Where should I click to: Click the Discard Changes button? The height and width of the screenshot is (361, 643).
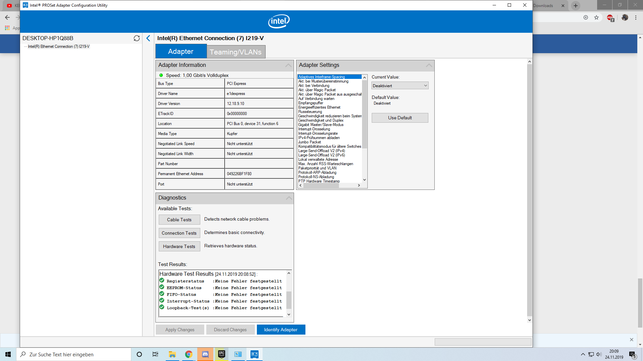click(x=230, y=330)
